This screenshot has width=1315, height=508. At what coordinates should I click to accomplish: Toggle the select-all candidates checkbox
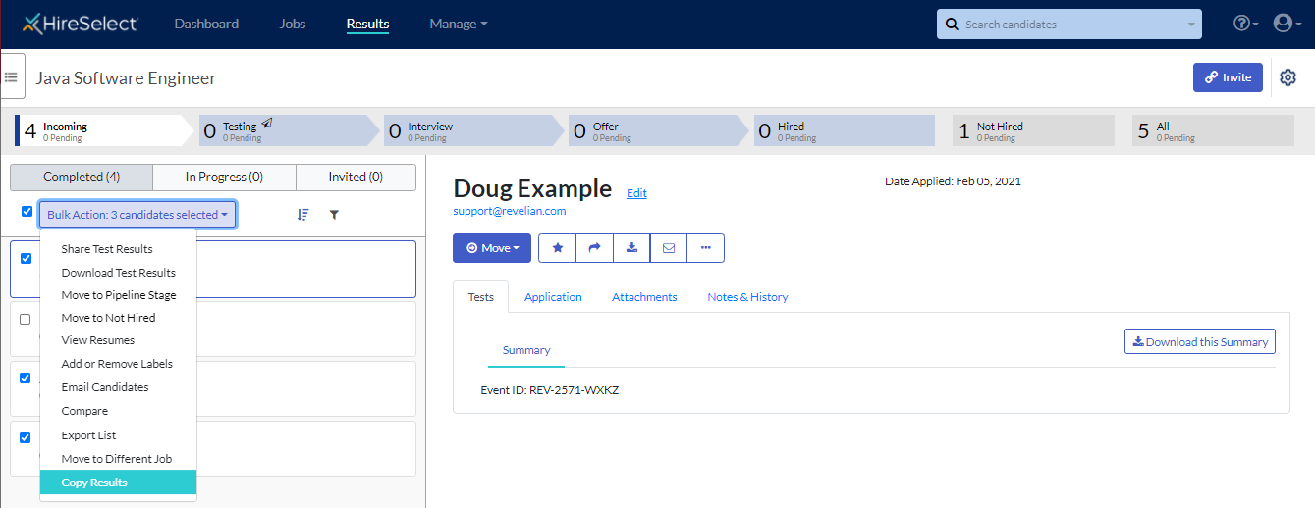click(x=27, y=211)
